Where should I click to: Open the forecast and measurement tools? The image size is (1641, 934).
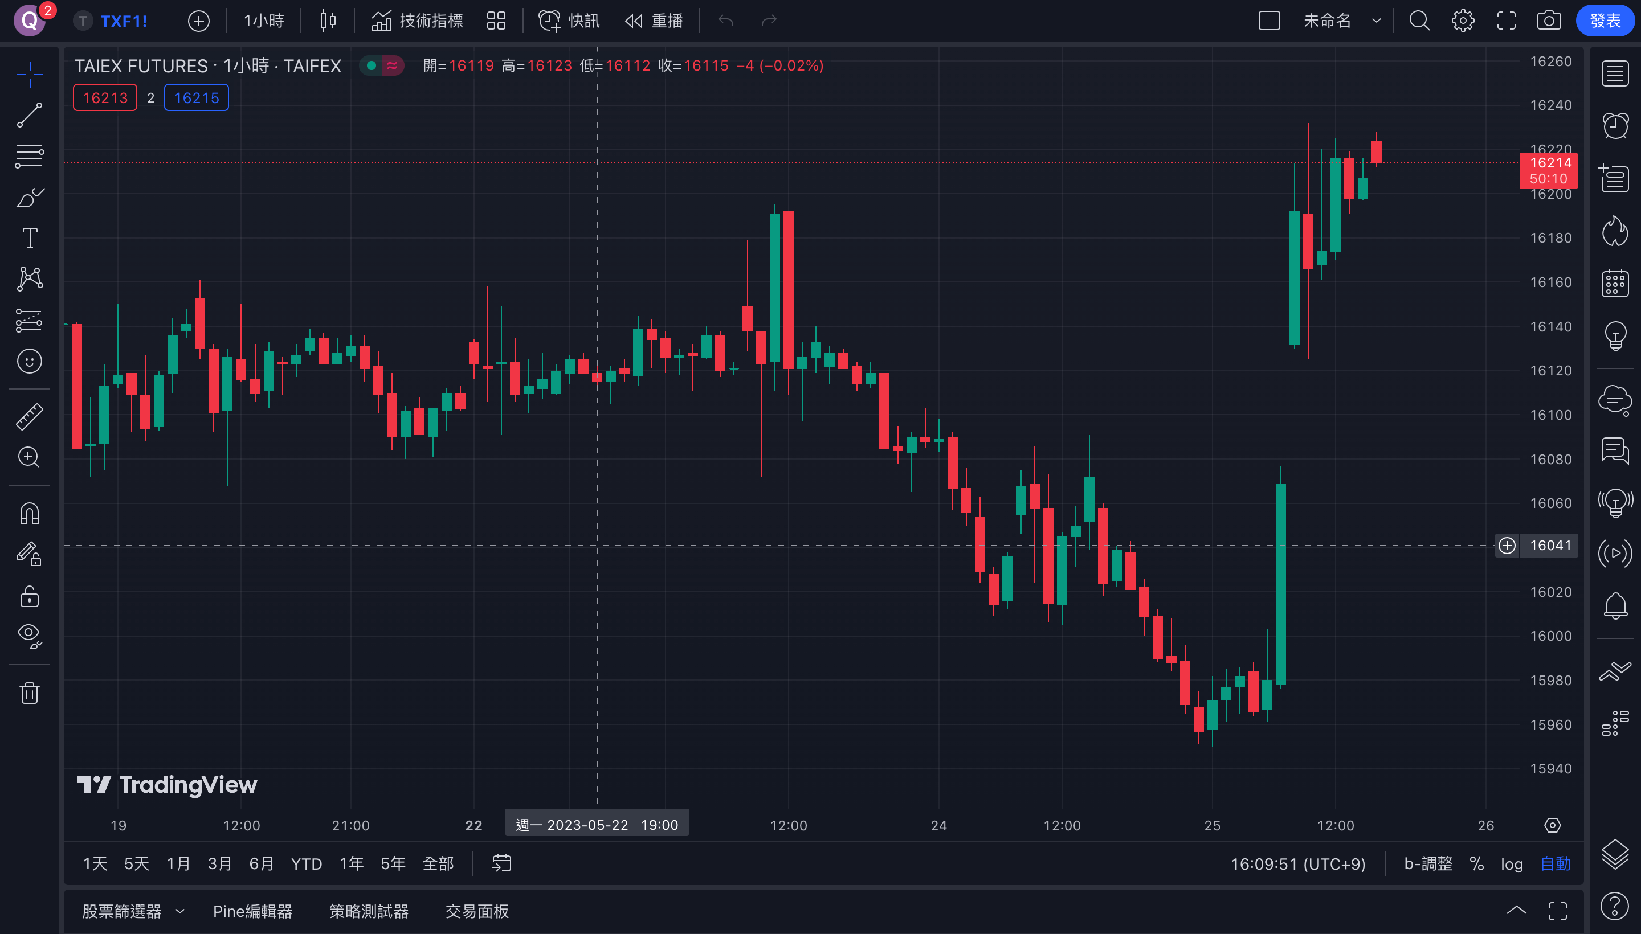point(30,320)
